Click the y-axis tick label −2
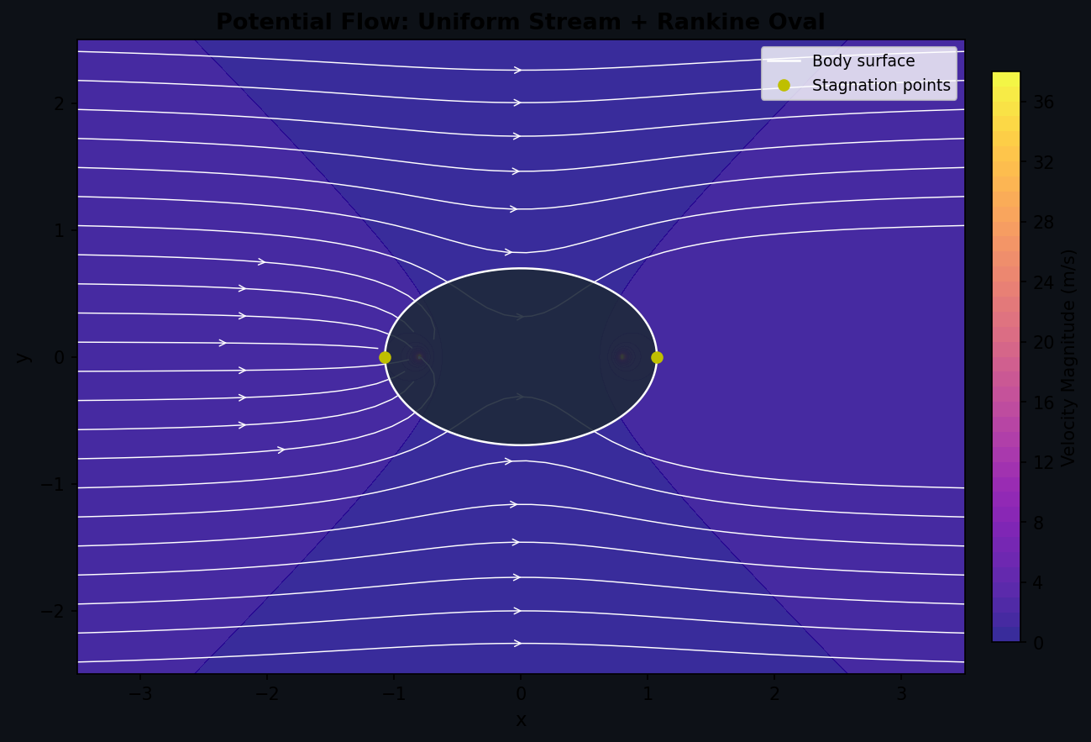The image size is (1091, 742). pos(52,611)
